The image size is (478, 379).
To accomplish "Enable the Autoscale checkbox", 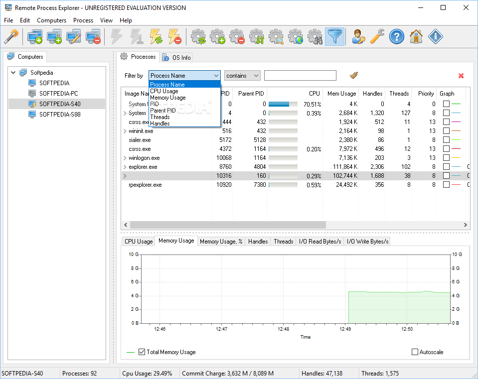I will [415, 352].
